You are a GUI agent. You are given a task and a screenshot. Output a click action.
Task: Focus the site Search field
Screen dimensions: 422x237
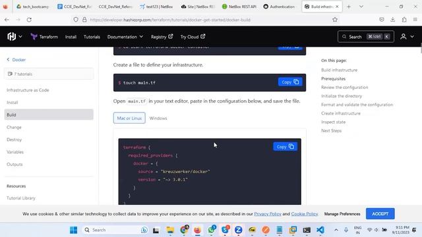366,37
